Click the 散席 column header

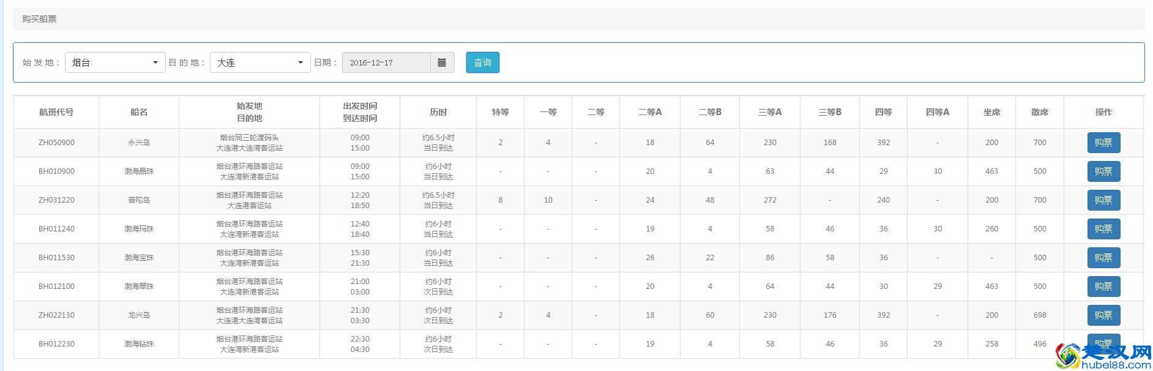[1039, 112]
